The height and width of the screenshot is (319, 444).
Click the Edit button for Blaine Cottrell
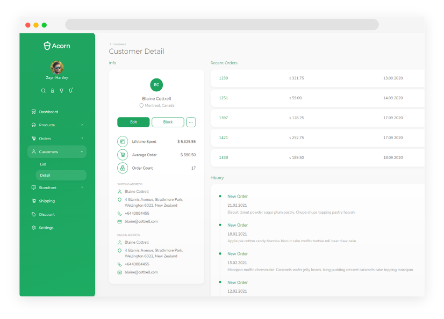(133, 122)
